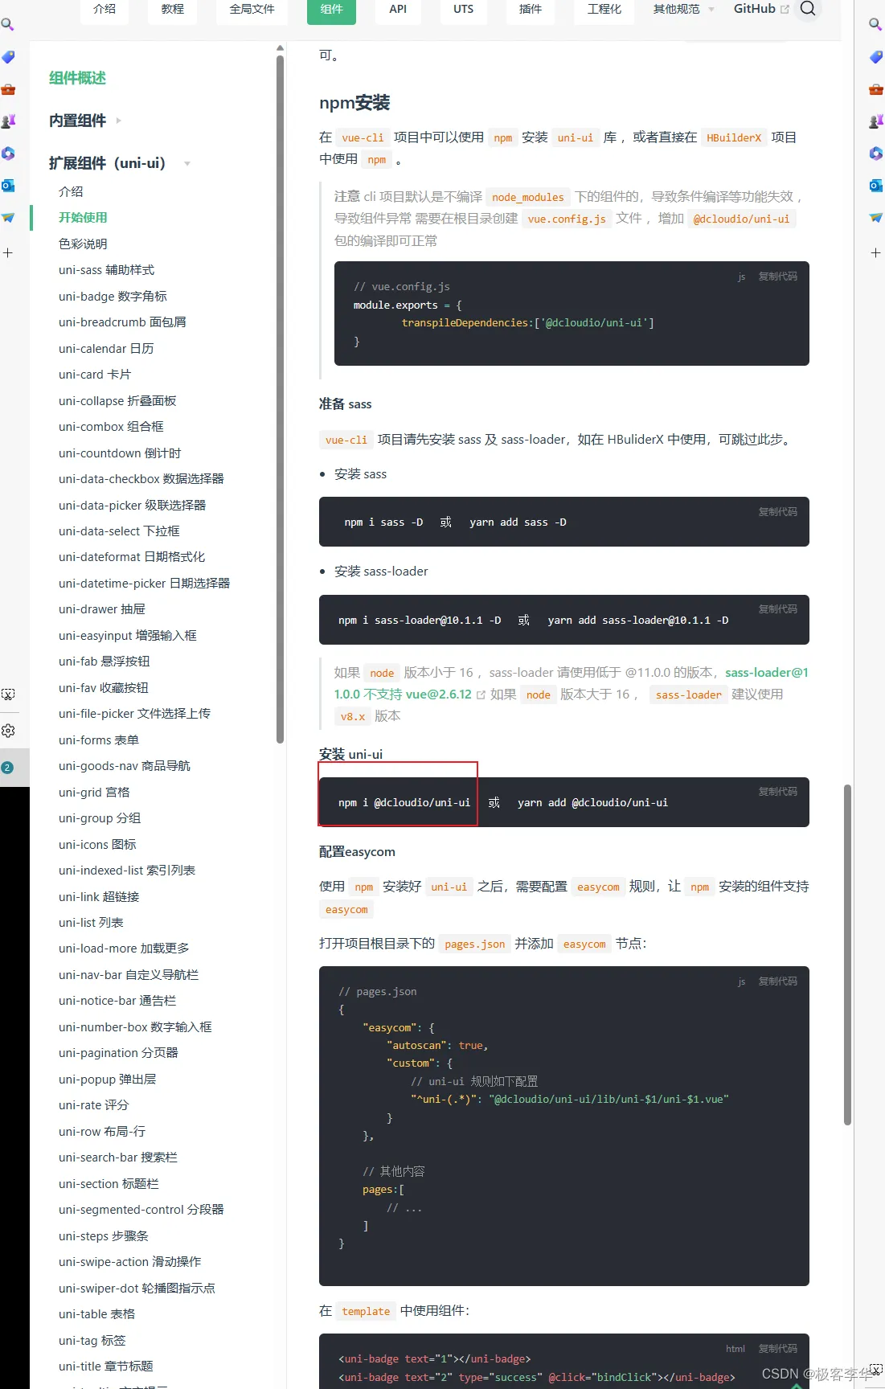This screenshot has height=1389, width=885.
Task: Collapse the 扩展组件 (uni-ui) section arrow
Action: point(187,164)
